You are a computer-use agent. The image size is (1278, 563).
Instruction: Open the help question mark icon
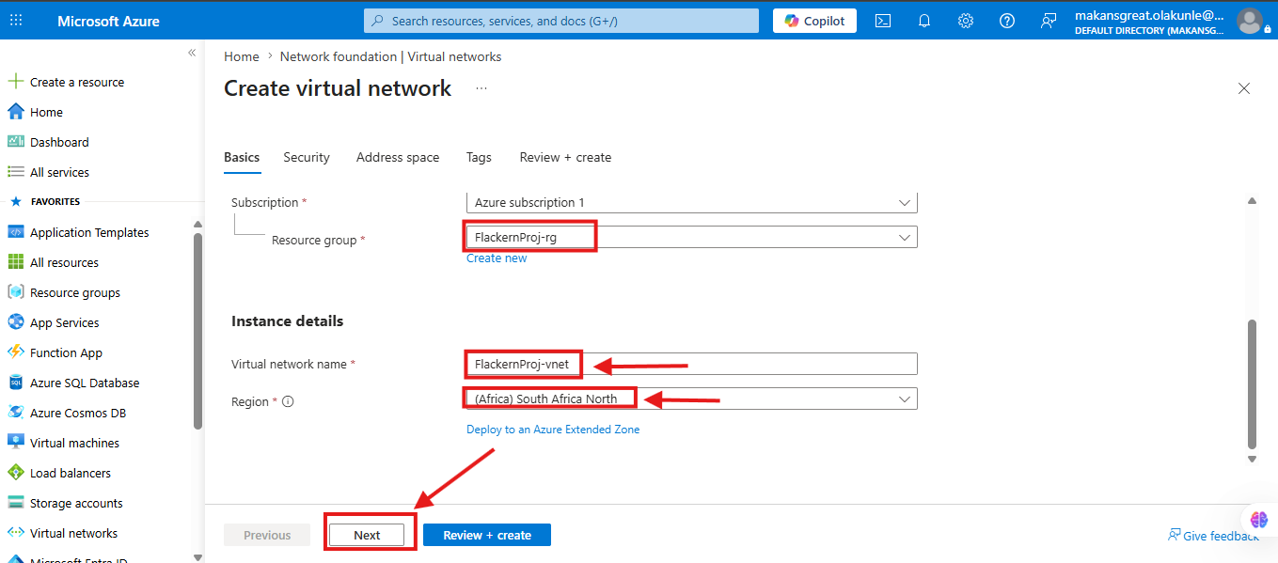1007,21
